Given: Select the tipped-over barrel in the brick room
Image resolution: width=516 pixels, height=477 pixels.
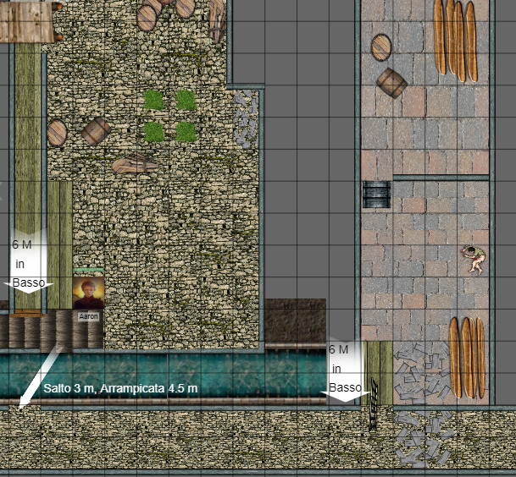Looking at the screenshot, I should [x=391, y=83].
